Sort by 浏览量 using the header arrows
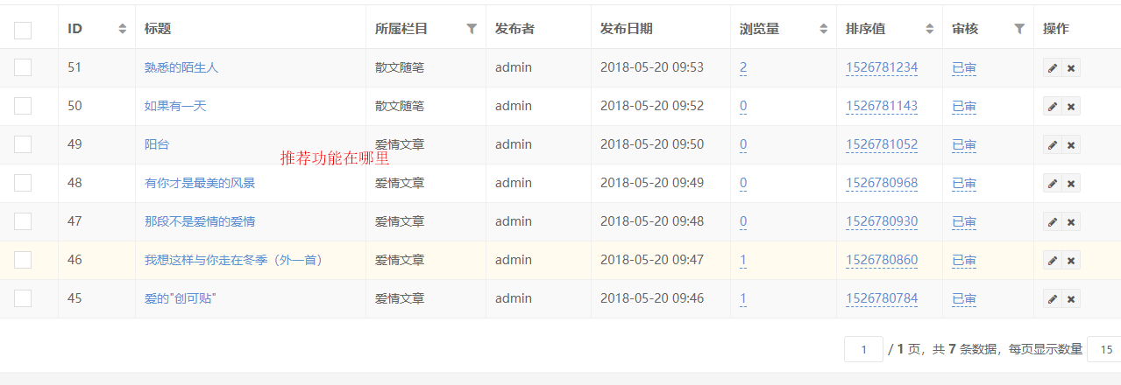1121x385 pixels. point(823,29)
